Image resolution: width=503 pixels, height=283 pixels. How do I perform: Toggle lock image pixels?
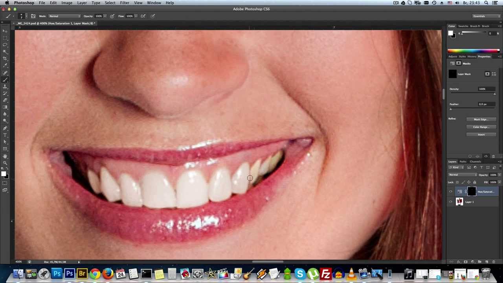point(463,182)
